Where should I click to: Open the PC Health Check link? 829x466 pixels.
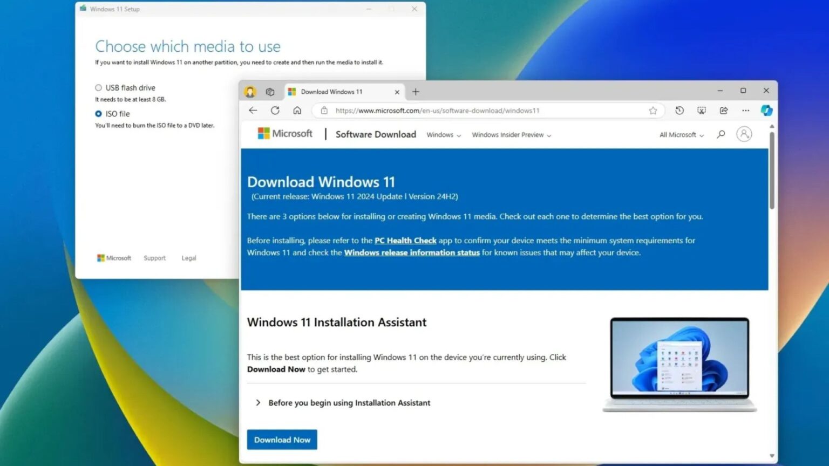click(405, 241)
